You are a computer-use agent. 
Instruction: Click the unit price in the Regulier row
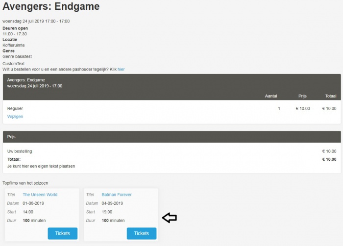coord(303,109)
